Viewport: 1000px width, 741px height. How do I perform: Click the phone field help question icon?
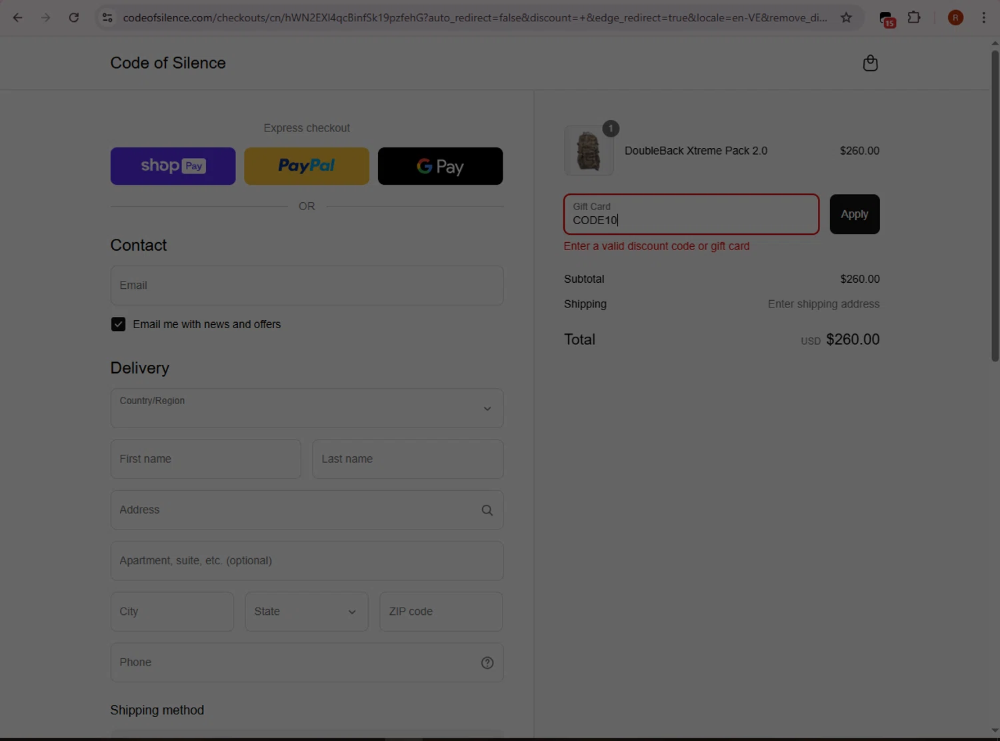click(x=487, y=663)
